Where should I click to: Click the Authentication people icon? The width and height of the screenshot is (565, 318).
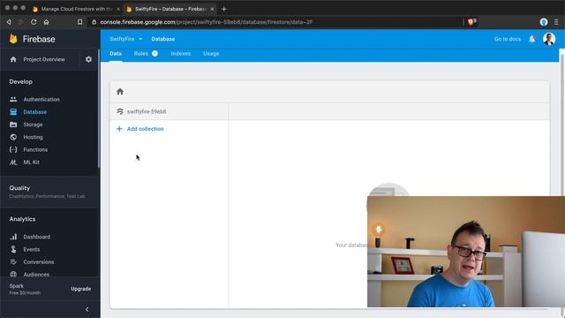coord(13,100)
